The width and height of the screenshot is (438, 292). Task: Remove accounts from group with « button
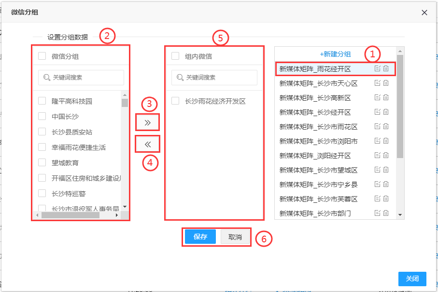[x=148, y=144]
